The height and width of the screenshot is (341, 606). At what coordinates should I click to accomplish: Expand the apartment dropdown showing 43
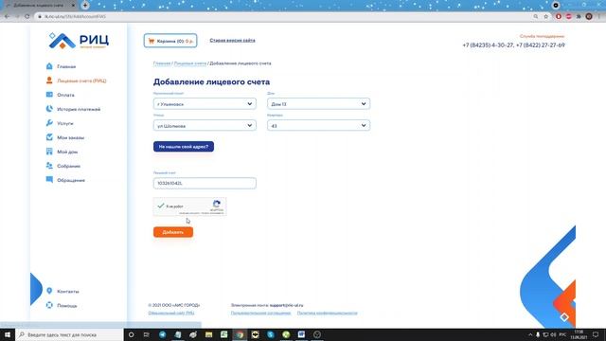[x=318, y=125]
